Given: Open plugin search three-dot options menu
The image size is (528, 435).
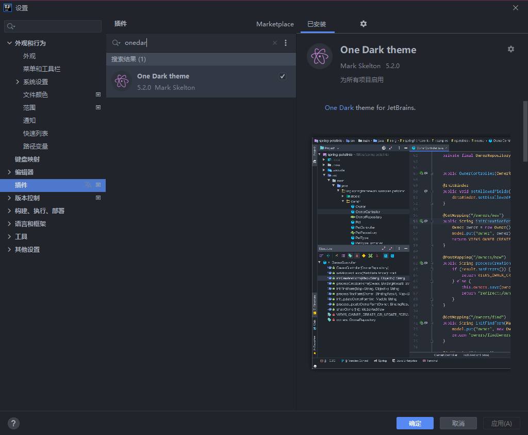Looking at the screenshot, I should [286, 43].
